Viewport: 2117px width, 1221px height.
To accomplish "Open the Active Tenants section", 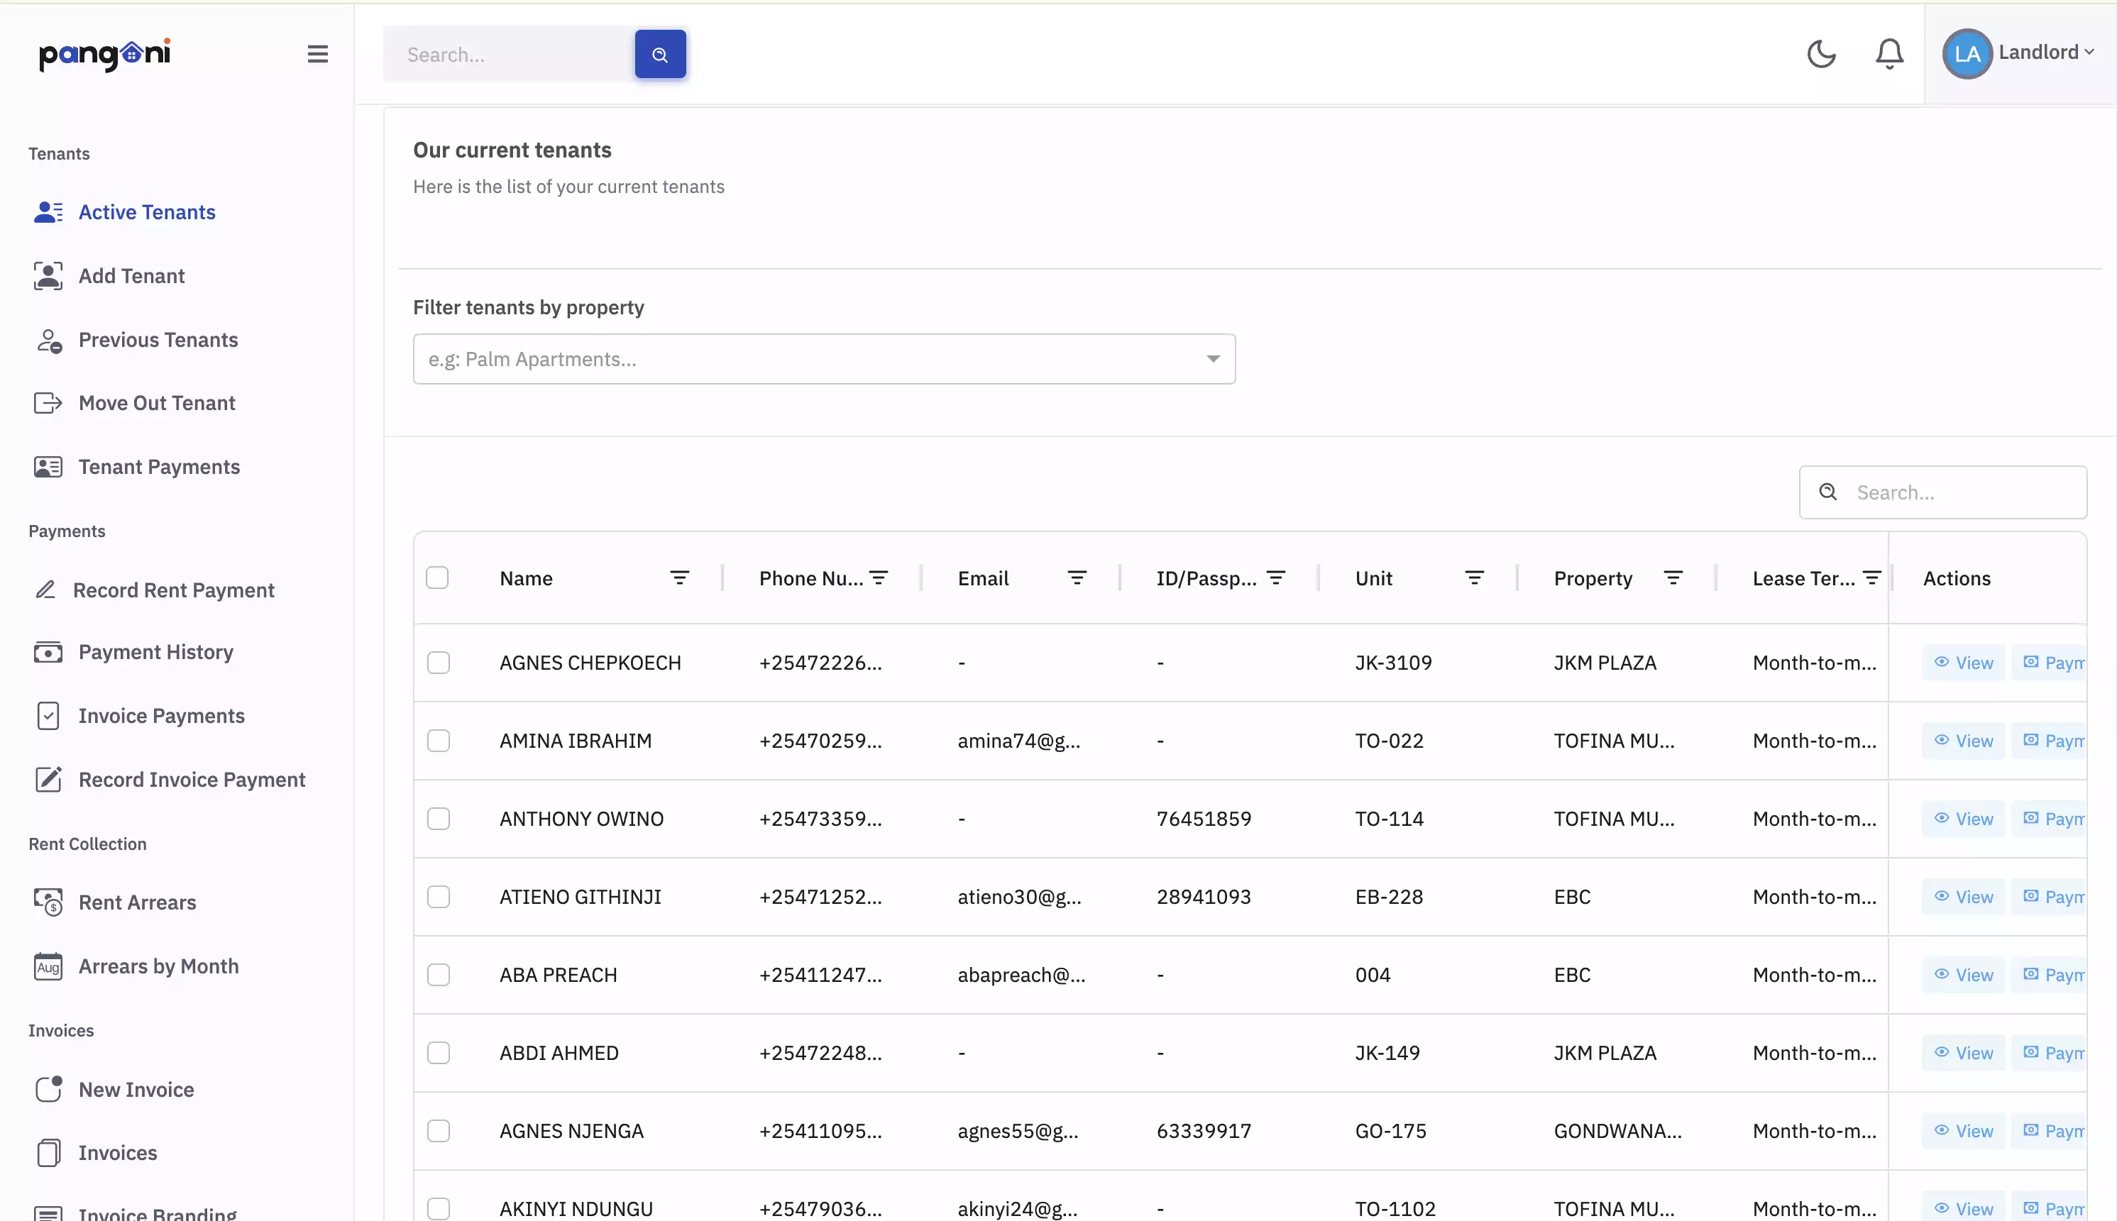I will pyautogui.click(x=147, y=211).
